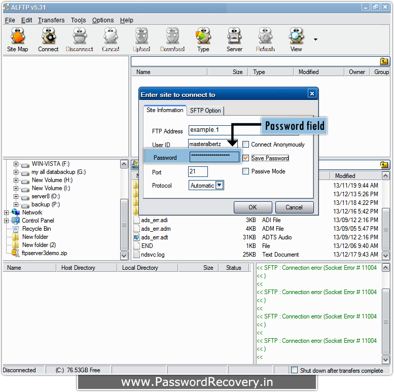Image resolution: width=394 pixels, height=392 pixels.
Task: Click Cancel in the connect dialog
Action: click(294, 207)
